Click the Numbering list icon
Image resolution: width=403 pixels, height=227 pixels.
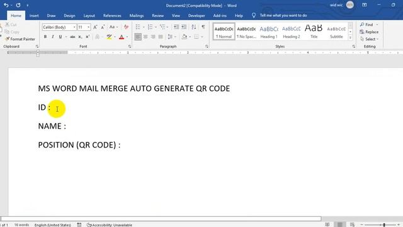(x=150, y=27)
